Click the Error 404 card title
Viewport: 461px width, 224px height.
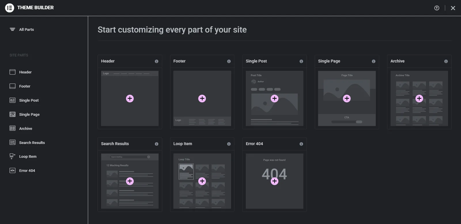coord(254,144)
